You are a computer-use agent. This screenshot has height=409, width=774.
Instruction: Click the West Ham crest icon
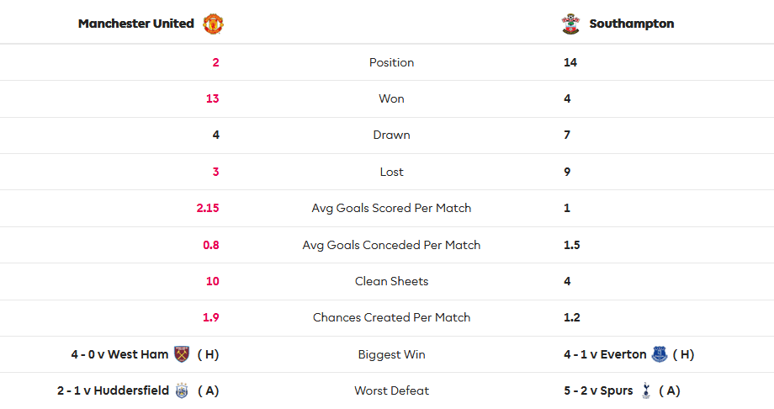coord(183,354)
